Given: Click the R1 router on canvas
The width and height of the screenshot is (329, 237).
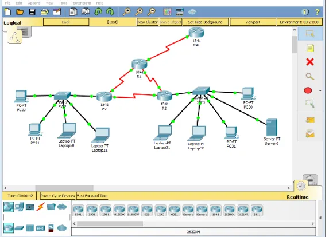Looking at the screenshot, I should [140, 65].
